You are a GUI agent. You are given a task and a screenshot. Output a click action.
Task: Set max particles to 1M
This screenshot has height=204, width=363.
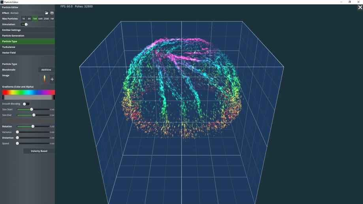(x=52, y=19)
